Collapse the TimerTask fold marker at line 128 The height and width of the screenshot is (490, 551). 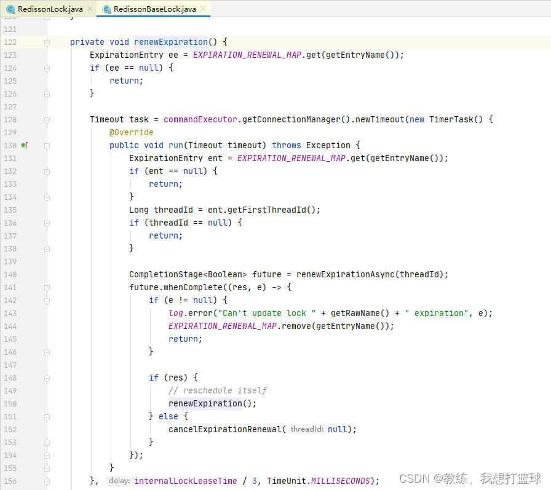pos(47,119)
